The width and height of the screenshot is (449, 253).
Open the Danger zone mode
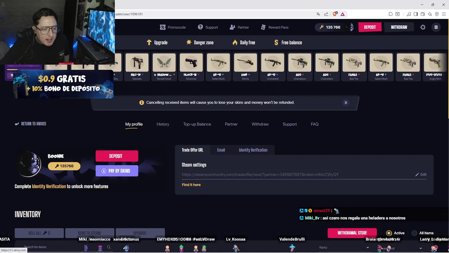tap(200, 43)
